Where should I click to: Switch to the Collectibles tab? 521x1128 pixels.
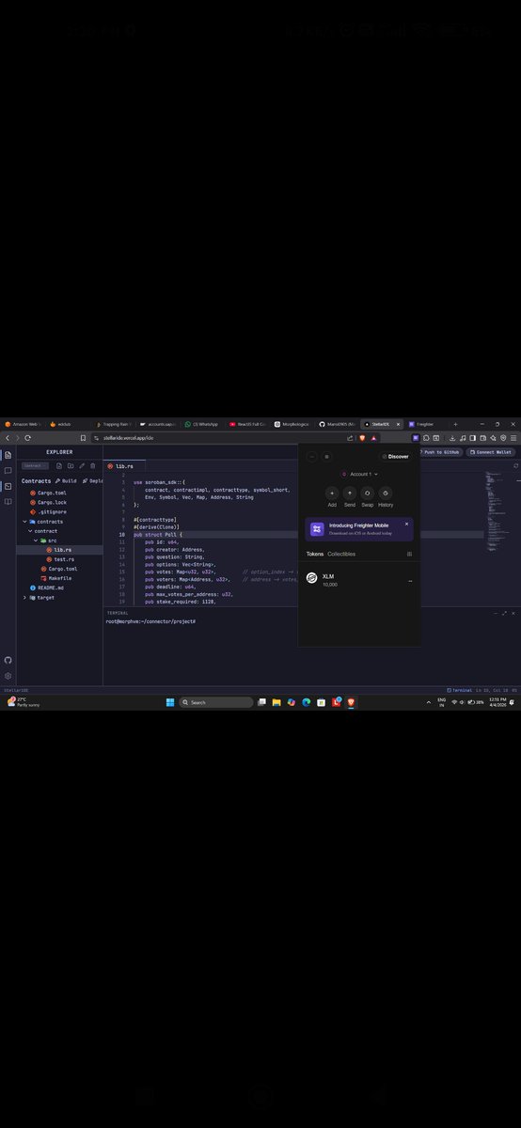click(341, 554)
